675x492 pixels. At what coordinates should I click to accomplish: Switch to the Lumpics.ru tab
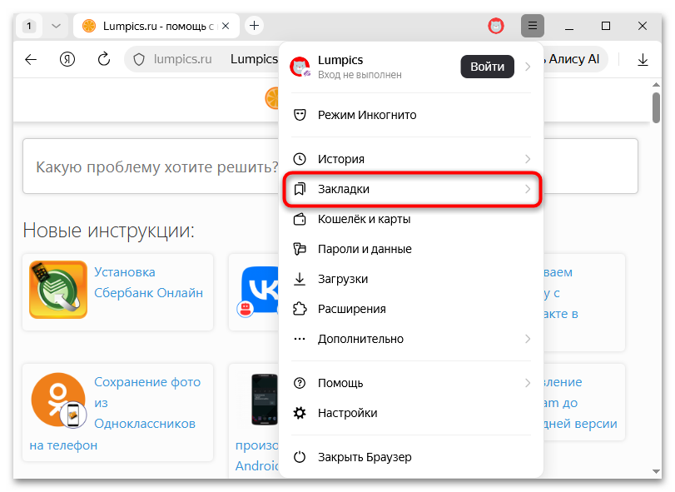156,26
